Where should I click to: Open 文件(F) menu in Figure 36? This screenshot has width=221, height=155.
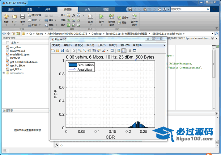[56, 45]
